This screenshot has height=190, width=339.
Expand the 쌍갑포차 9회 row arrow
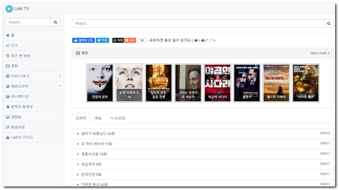click(78, 164)
